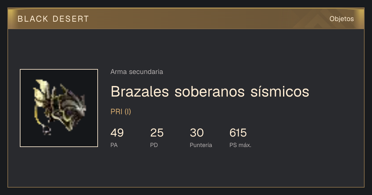Screen dimensions: 372x195
Task: Select the PD stat label
Action: 154,145
